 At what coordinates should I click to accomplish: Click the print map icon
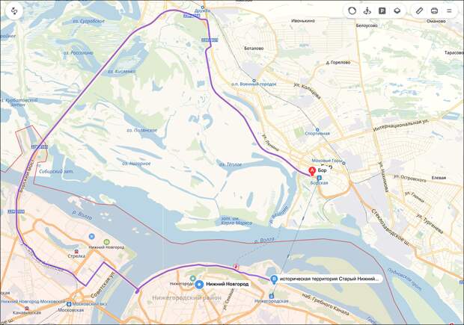click(434, 11)
